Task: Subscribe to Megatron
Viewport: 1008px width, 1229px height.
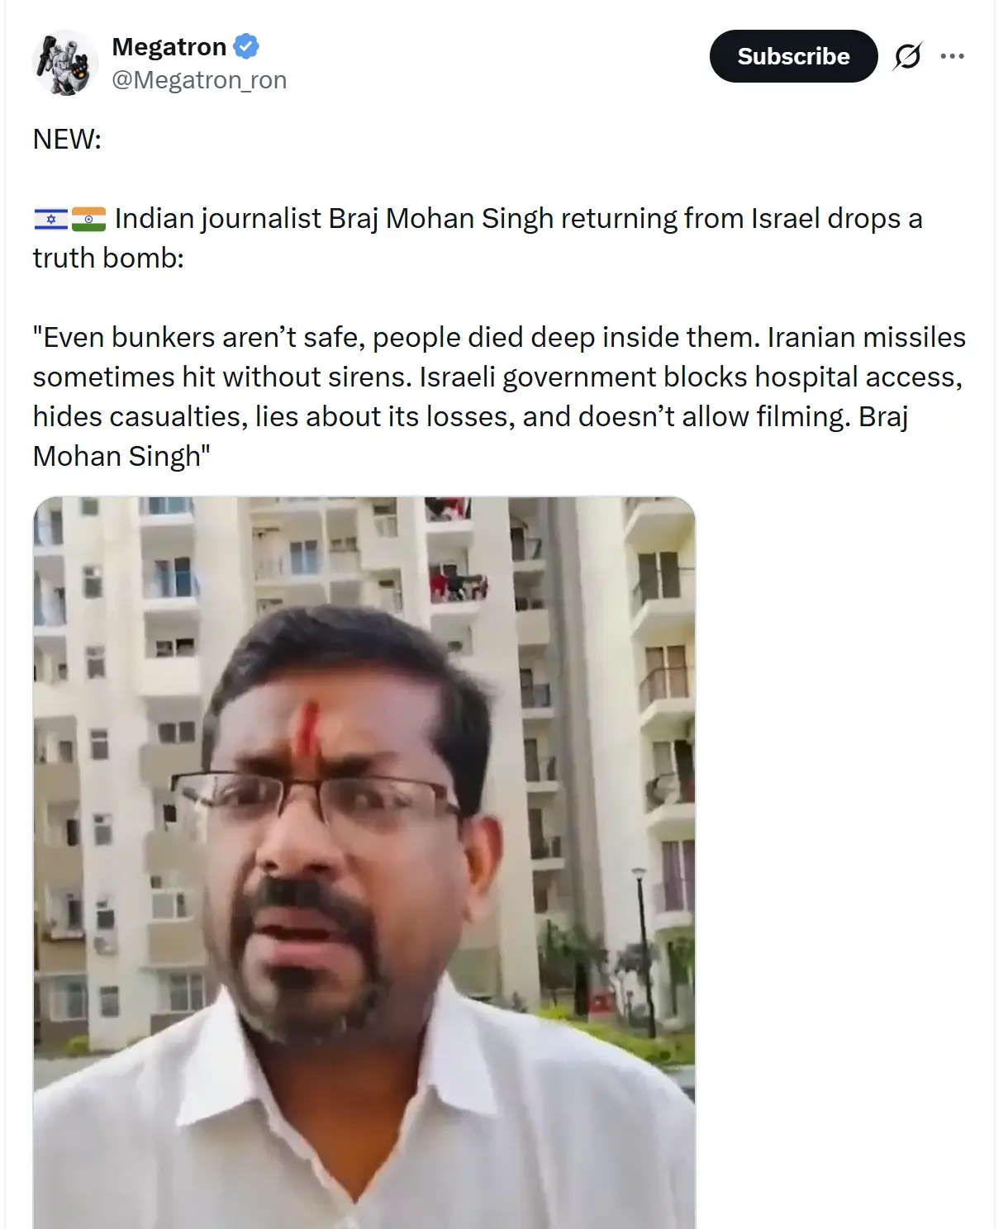Action: pos(793,56)
